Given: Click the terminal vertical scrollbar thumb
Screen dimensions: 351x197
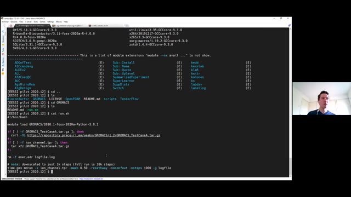Looking at the screenshot, I should [290, 166].
